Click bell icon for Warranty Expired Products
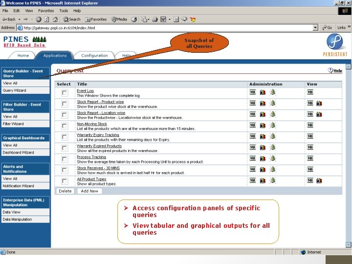Screen dimensions: 352x264 click(272, 147)
